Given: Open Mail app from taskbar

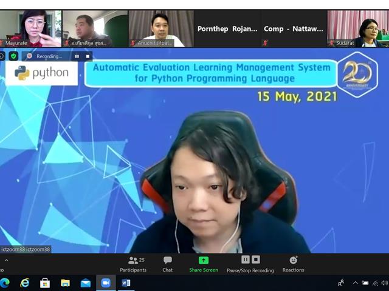Looking at the screenshot, I should click(x=86, y=283).
